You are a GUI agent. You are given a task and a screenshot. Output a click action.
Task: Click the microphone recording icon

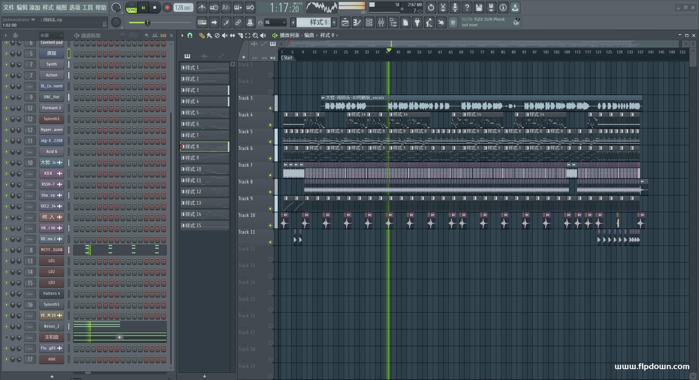point(455,8)
